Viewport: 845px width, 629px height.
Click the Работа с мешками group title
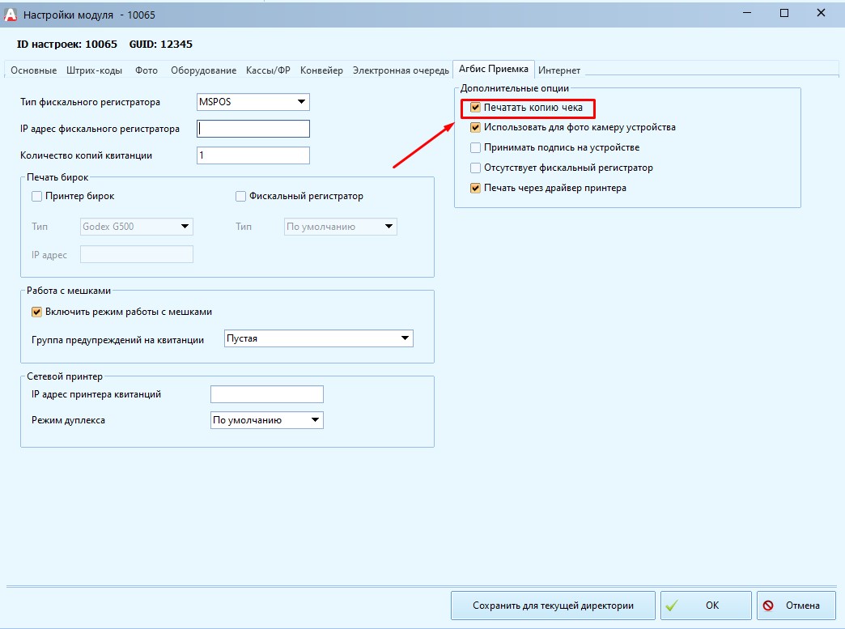click(x=69, y=291)
